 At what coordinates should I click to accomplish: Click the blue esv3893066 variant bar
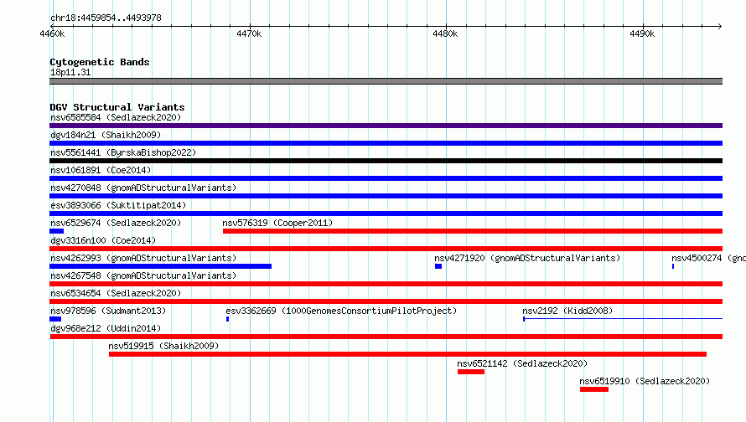tap(386, 214)
